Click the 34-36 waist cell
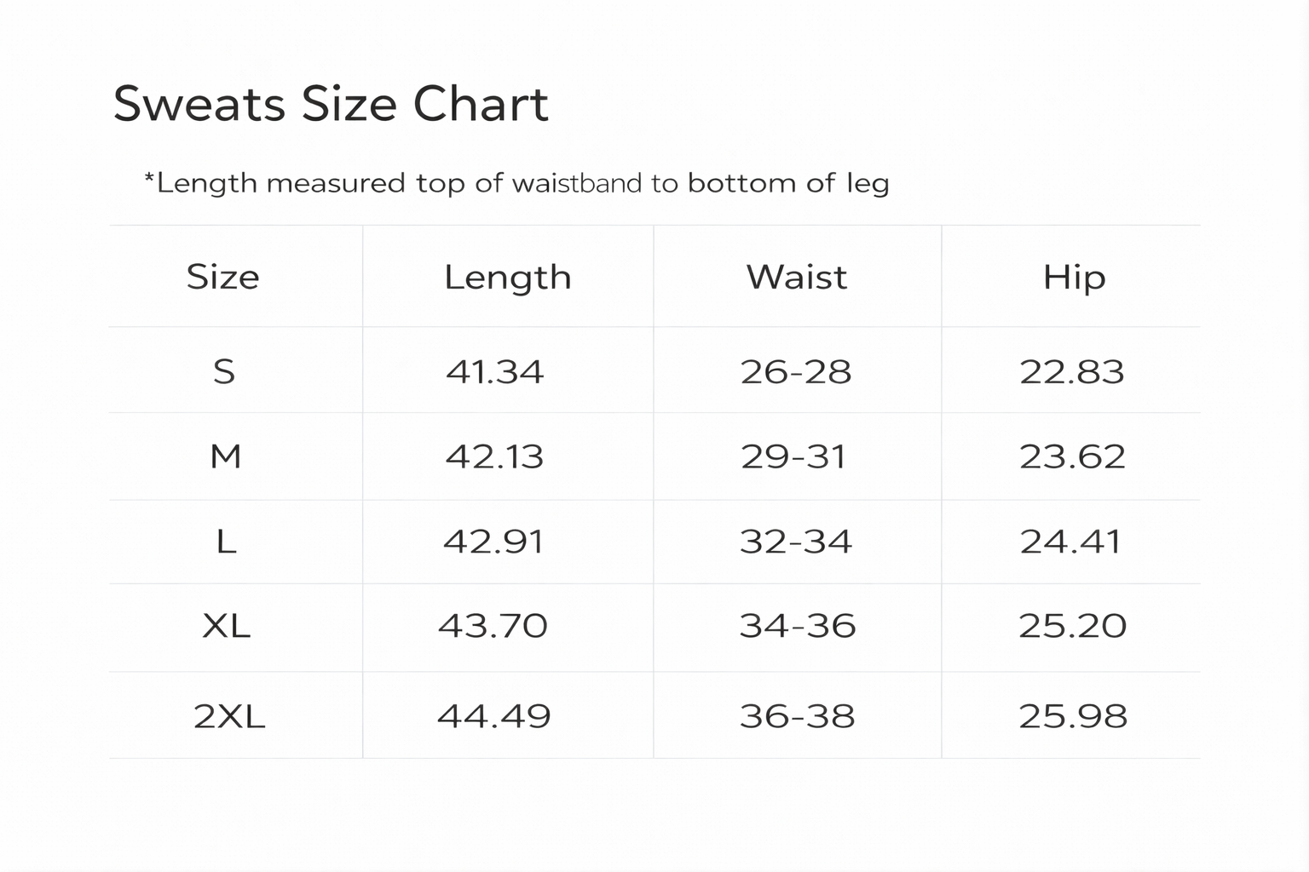Image resolution: width=1309 pixels, height=872 pixels. coord(798,627)
